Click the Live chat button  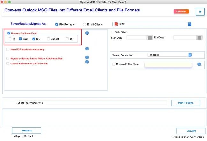(x=181, y=11)
